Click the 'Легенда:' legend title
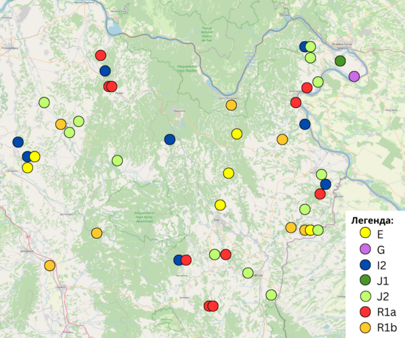 coord(372,220)
